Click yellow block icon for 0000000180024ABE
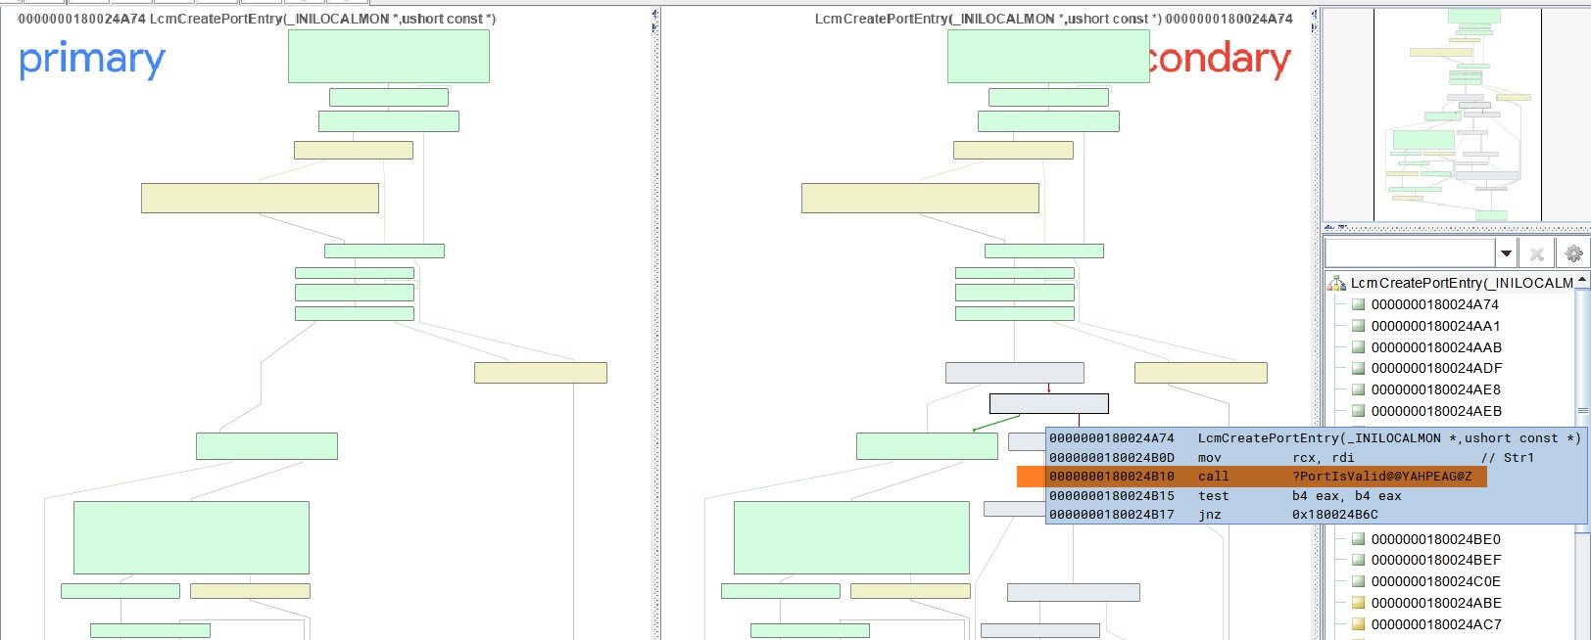This screenshot has width=1591, height=640. click(1358, 603)
